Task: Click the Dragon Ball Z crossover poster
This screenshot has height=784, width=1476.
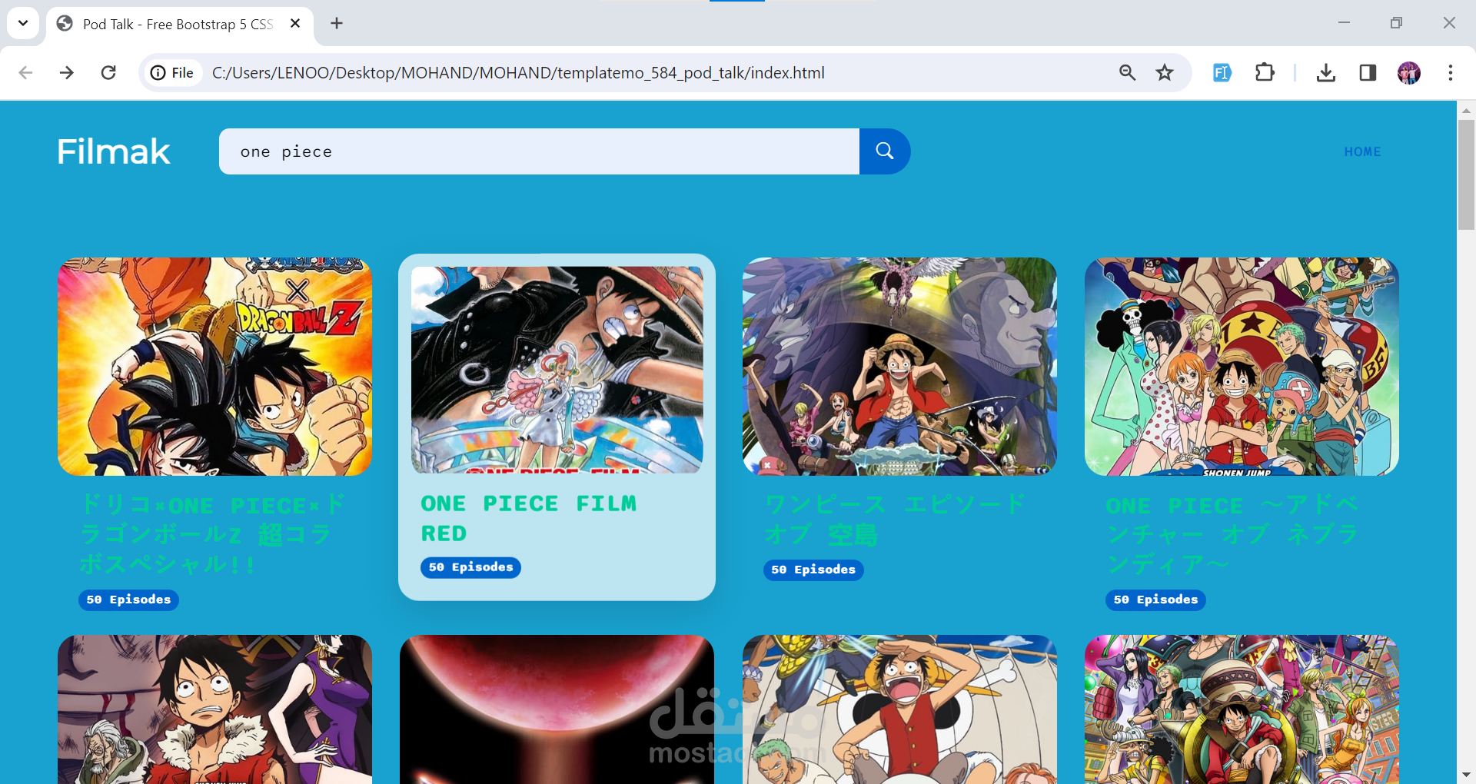Action: click(x=214, y=367)
